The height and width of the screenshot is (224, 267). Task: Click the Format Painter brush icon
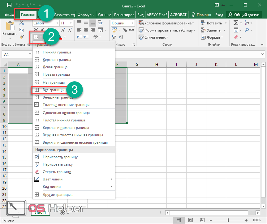click(x=22, y=37)
